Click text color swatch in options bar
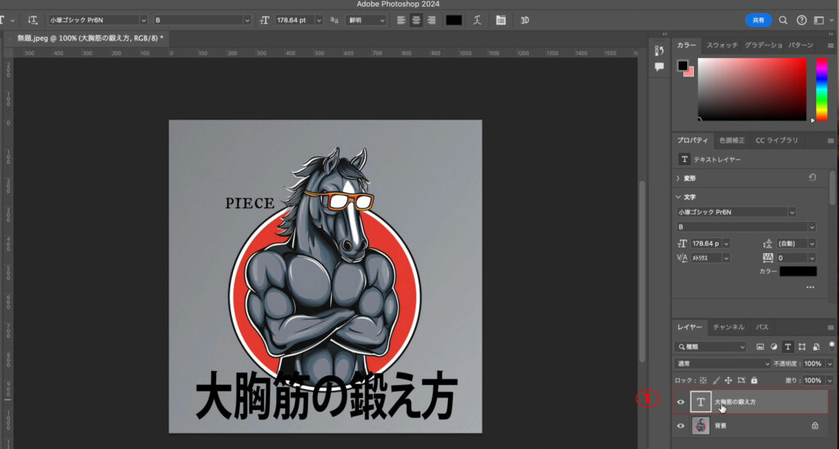This screenshot has width=839, height=449. click(454, 20)
